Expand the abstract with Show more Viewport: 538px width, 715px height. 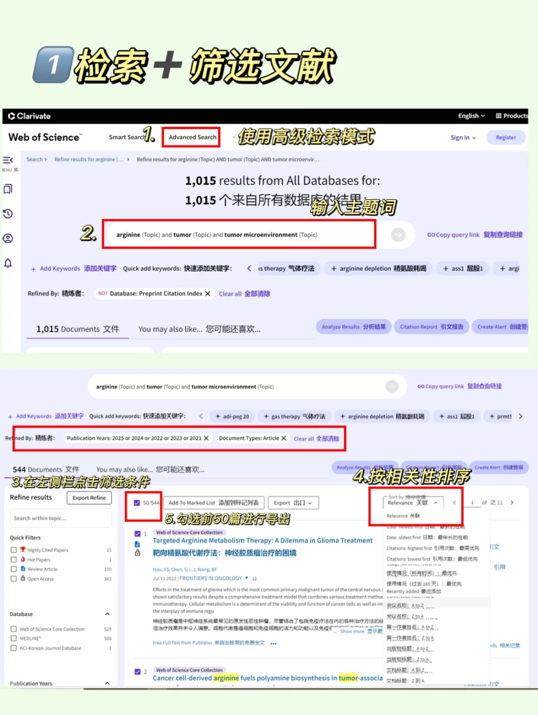pos(352,631)
